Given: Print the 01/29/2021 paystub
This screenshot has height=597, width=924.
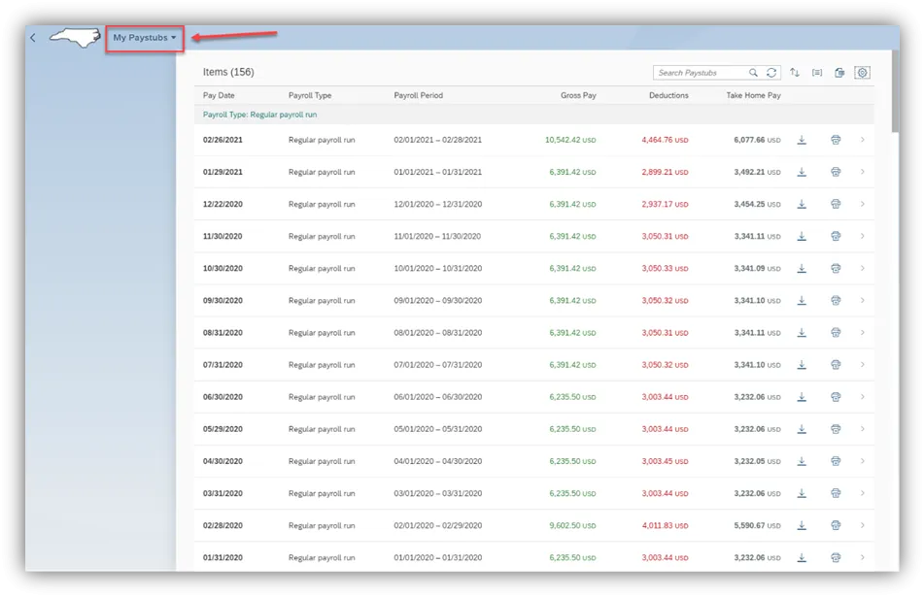Looking at the screenshot, I should tap(836, 172).
